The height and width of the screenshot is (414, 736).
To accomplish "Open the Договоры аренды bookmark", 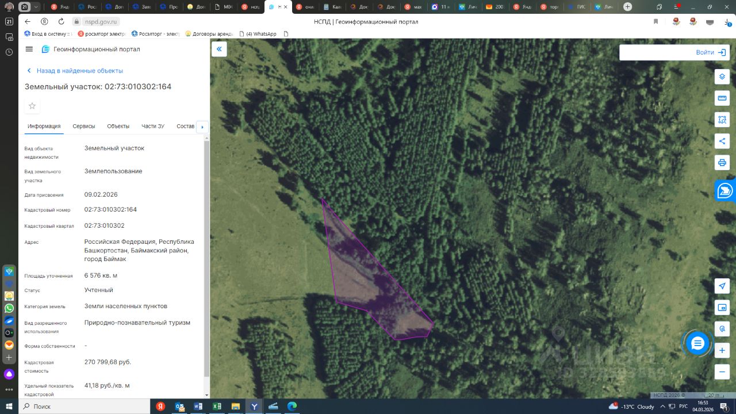I will point(208,34).
